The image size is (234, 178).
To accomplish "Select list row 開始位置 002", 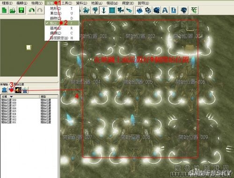I will click(29, 119).
